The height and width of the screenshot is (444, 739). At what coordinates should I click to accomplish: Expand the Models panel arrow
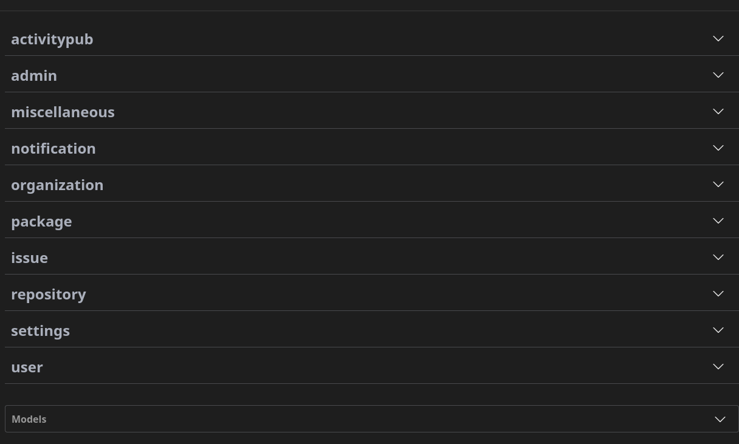tap(720, 419)
